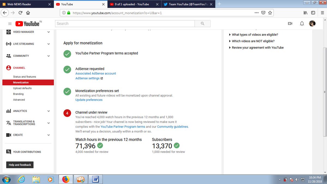Click the page vertical scrollbar thumb
The height and width of the screenshot is (184, 327).
pos(325,92)
